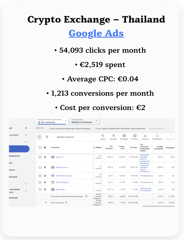Click the Отчеты reports icon
The width and height of the screenshot is (184, 240).
tap(135, 136)
